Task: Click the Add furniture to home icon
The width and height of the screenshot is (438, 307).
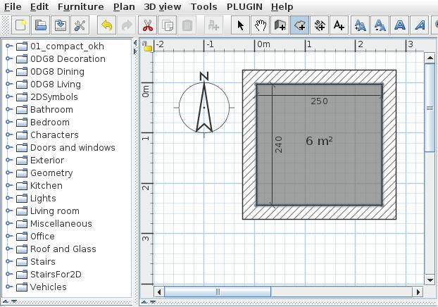Action: point(213,25)
